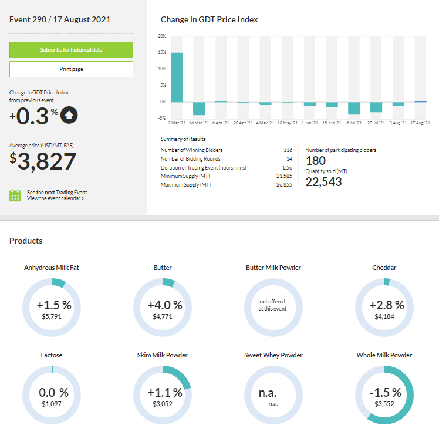This screenshot has width=439, height=432.
Task: Select the Whole Milk Powder donut chart
Action: (384, 395)
